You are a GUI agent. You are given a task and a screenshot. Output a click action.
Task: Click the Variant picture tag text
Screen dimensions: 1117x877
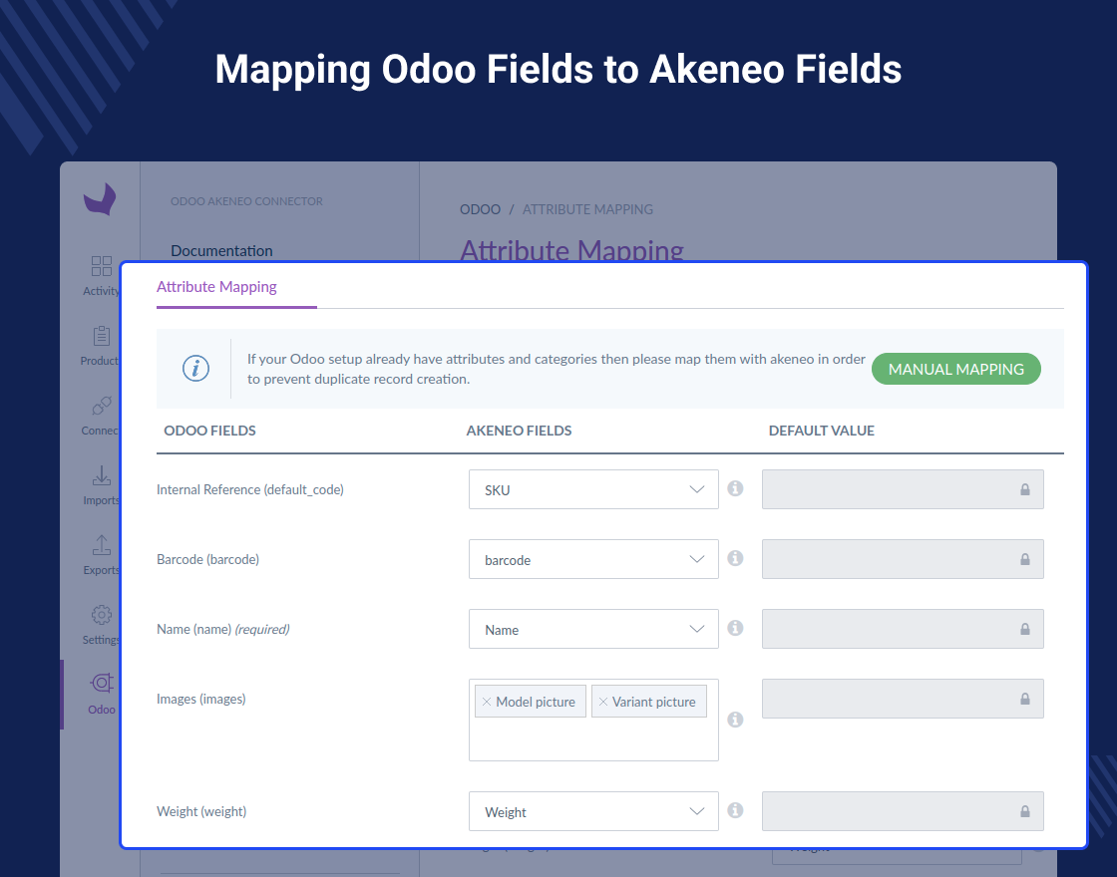pyautogui.click(x=653, y=702)
